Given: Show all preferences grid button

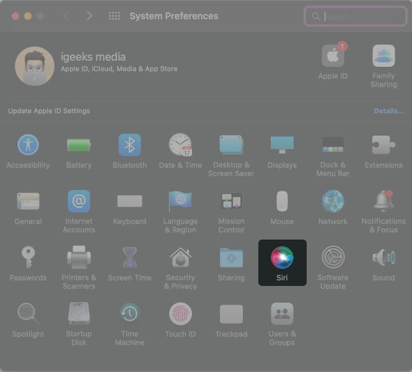Looking at the screenshot, I should 114,16.
